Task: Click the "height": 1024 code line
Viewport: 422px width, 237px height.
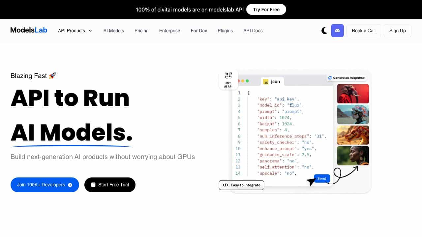Action: 276,124
